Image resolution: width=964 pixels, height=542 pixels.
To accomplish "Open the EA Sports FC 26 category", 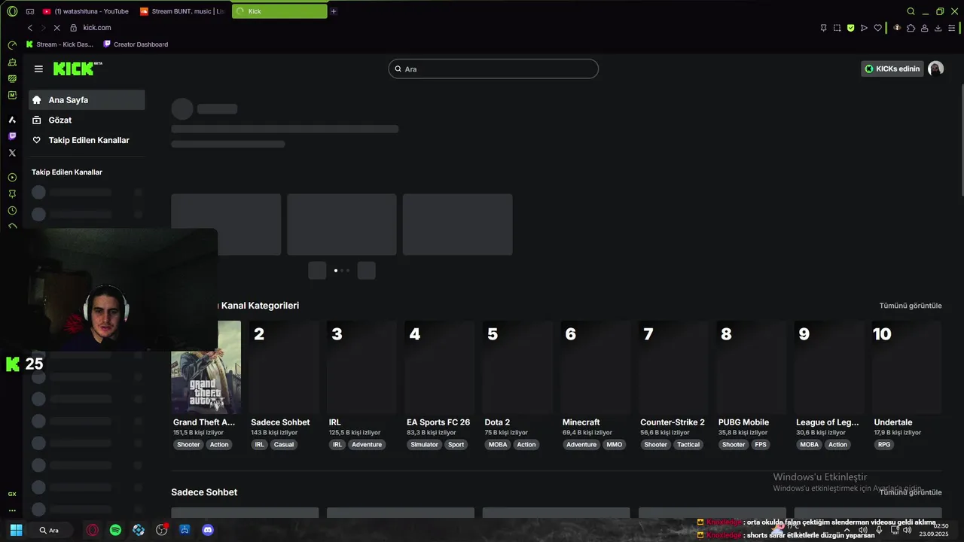I will tap(438, 422).
